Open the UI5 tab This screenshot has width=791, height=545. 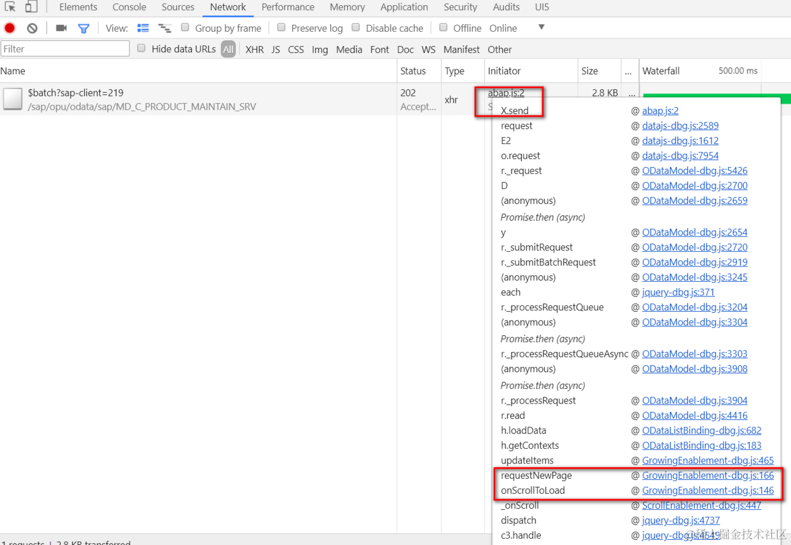click(542, 7)
